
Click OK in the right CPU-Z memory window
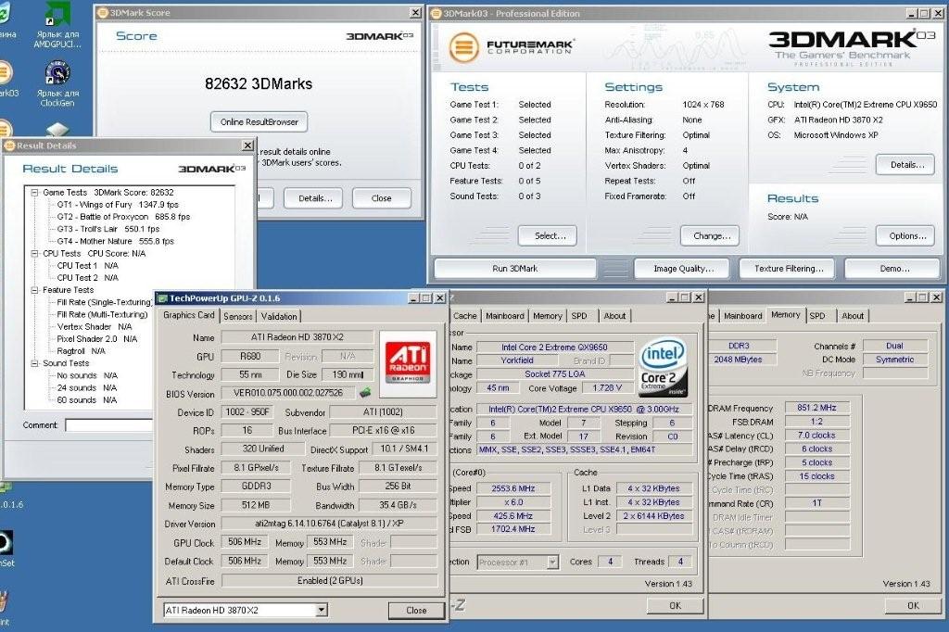tap(913, 605)
